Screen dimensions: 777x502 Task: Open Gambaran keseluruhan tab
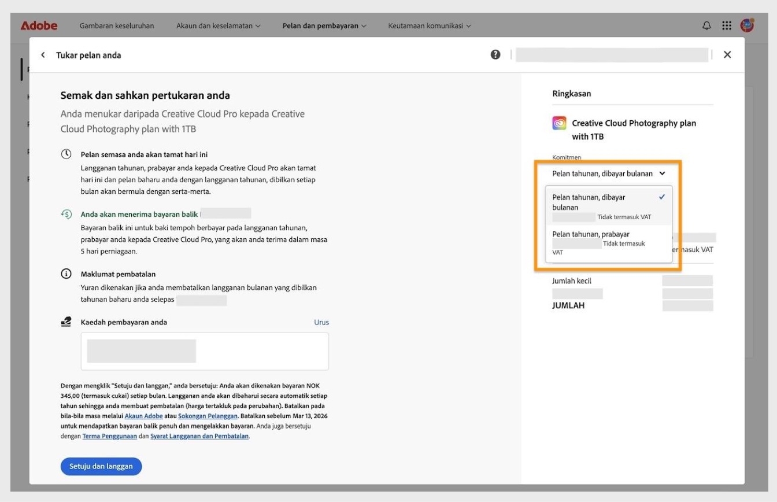[x=116, y=26]
